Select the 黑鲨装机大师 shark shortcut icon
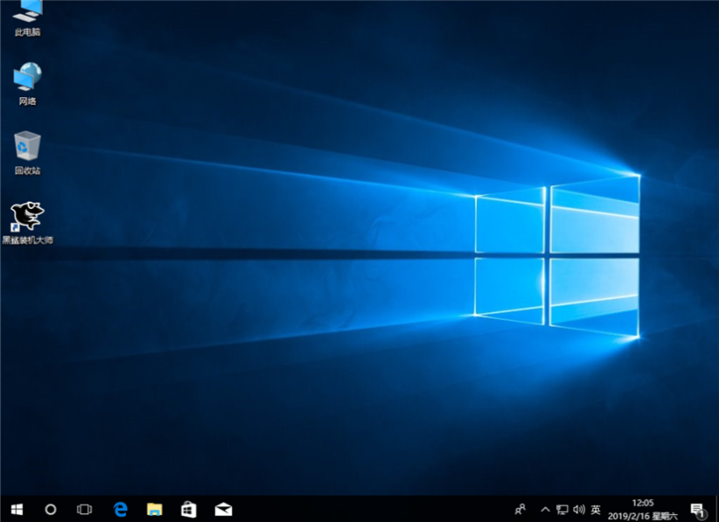The width and height of the screenshot is (719, 522). (28, 223)
